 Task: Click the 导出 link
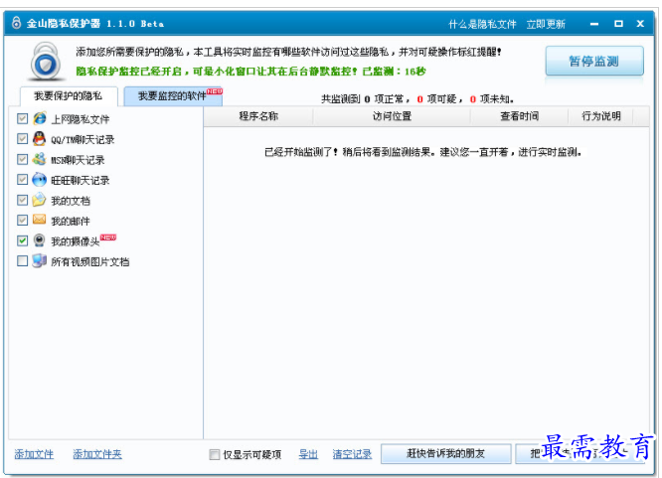coord(308,454)
